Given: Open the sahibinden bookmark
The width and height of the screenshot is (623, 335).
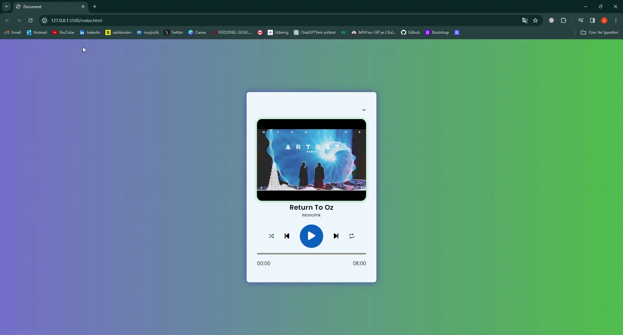Looking at the screenshot, I should [118, 32].
